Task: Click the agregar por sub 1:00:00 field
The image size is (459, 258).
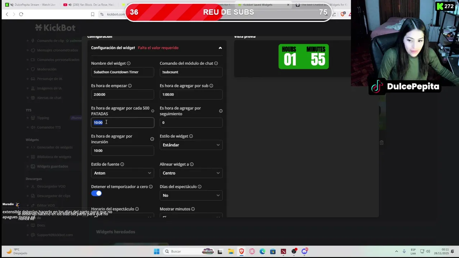Action: 191,94
